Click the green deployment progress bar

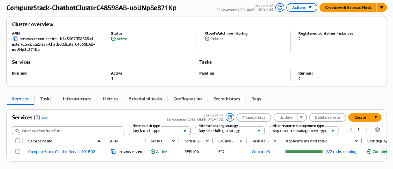click(x=304, y=152)
